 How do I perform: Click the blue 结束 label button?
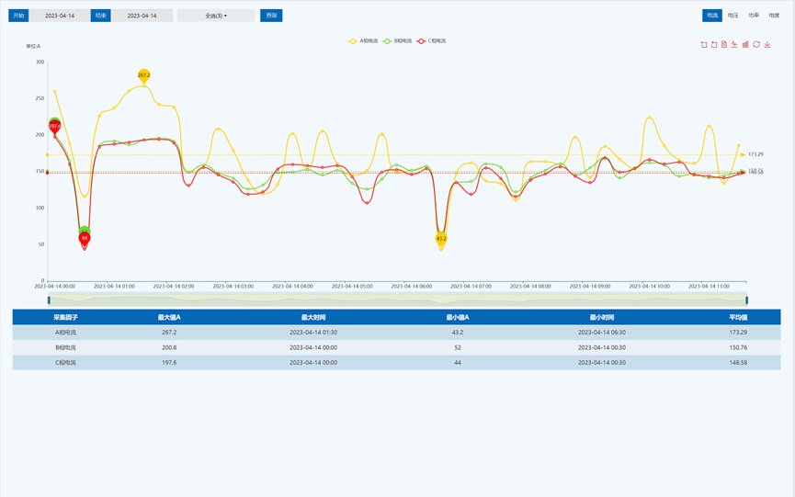pyautogui.click(x=101, y=16)
